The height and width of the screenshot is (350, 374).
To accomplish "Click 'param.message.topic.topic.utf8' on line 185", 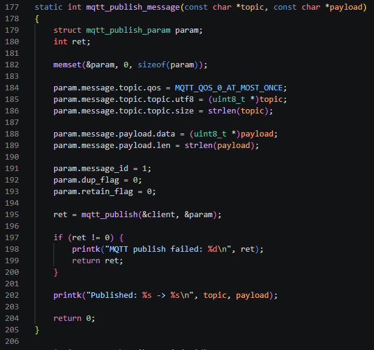I will 123,99.
